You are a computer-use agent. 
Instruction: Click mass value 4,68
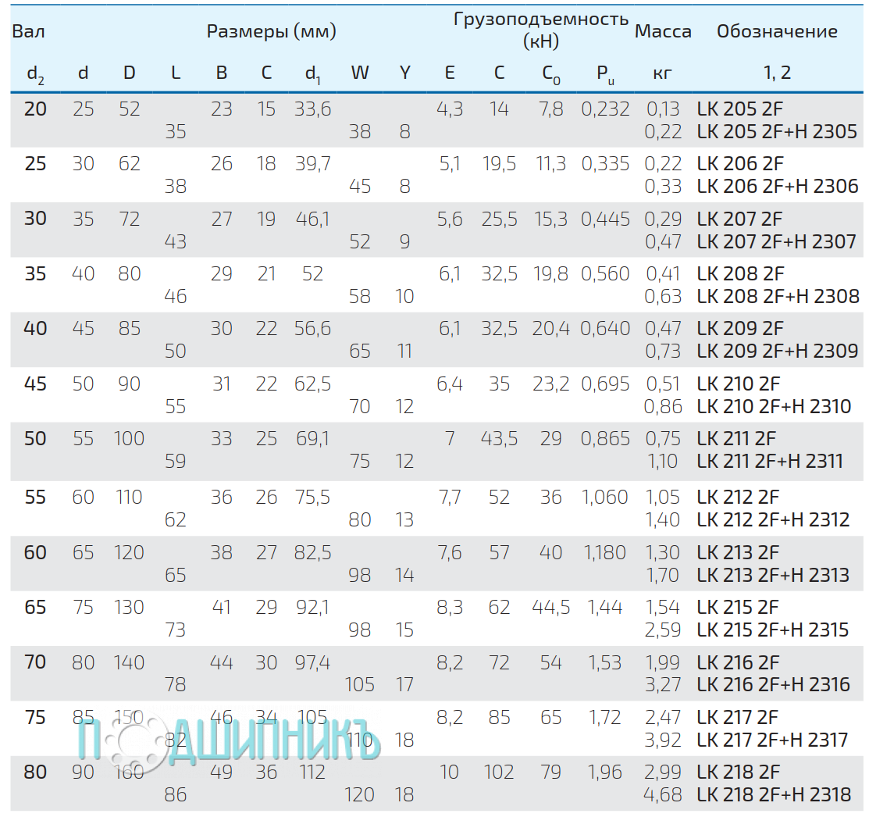point(663,795)
